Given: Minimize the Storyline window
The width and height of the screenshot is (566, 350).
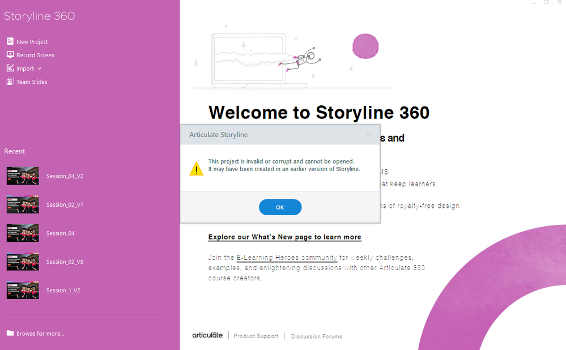Looking at the screenshot, I should point(533,2).
